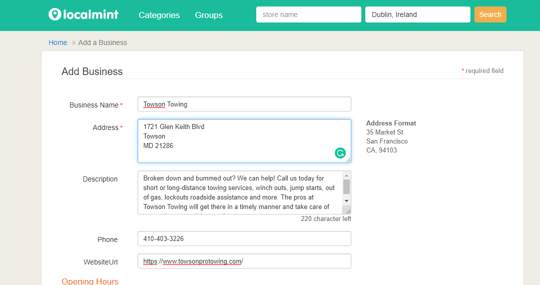The width and height of the screenshot is (540, 285).
Task: Click the store name search field
Action: [309, 14]
